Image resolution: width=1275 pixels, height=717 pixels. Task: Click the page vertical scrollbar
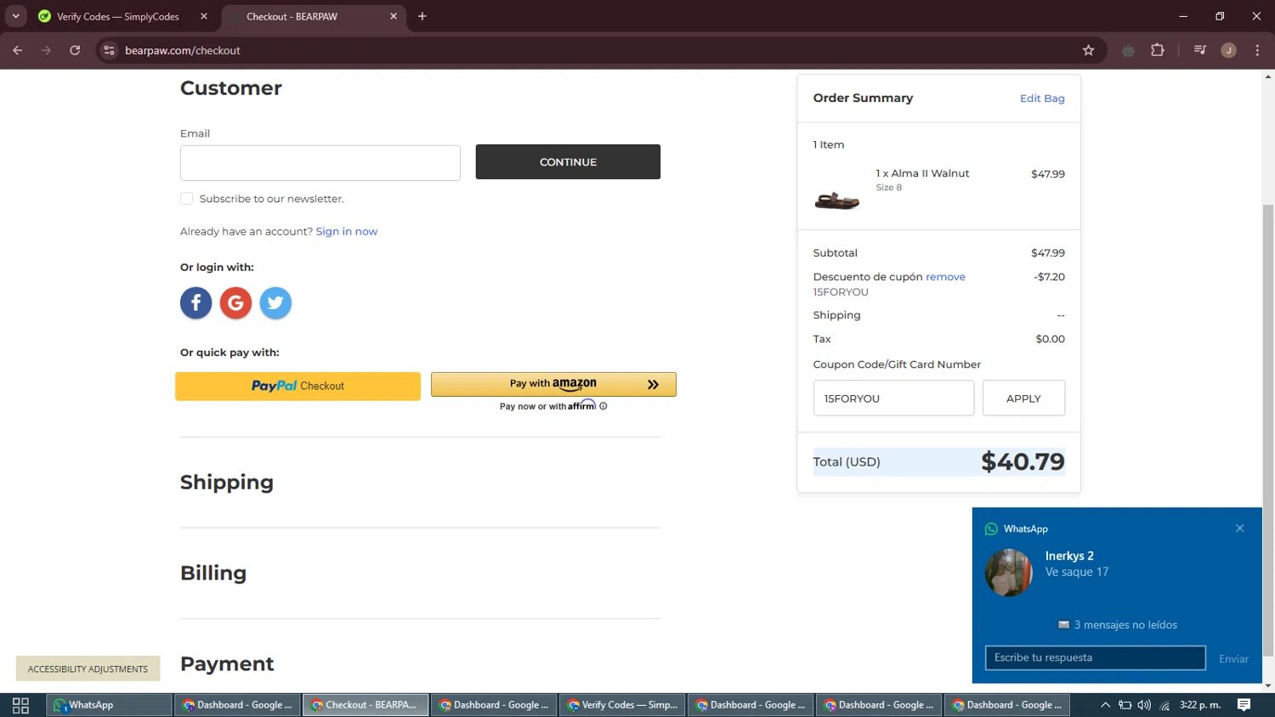pos(1267,430)
